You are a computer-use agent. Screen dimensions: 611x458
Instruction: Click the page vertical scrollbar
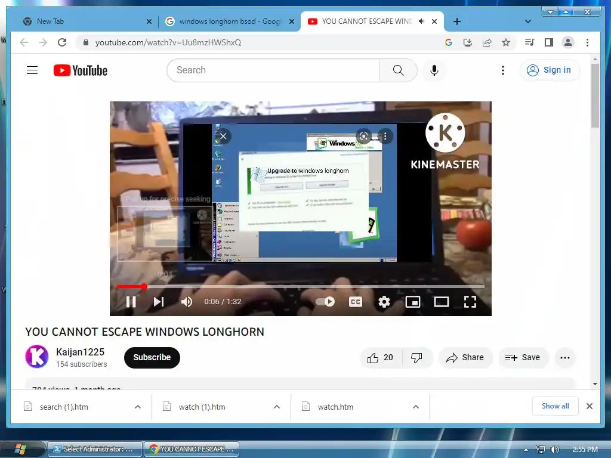pos(595,96)
